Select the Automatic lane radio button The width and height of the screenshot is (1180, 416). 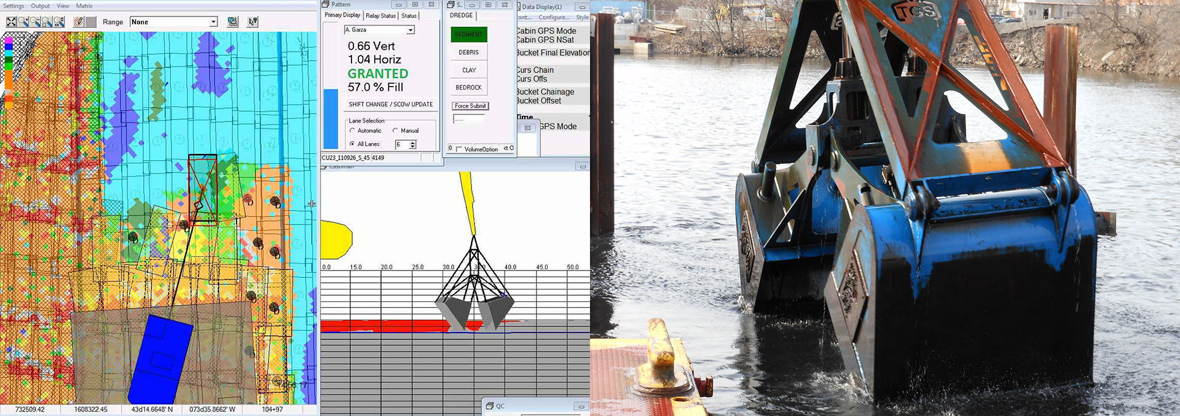[x=352, y=131]
